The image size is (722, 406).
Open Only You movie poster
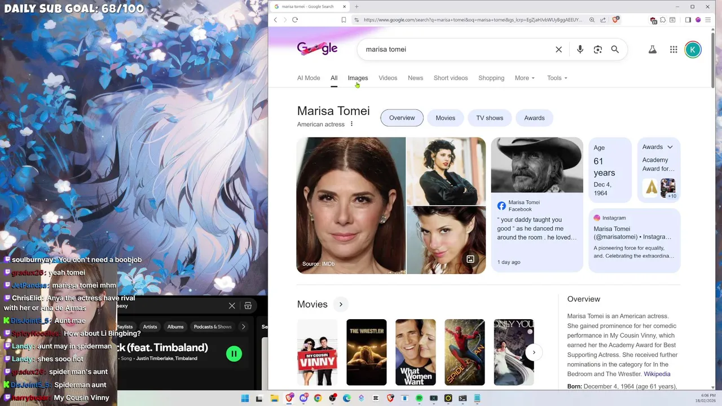click(514, 352)
